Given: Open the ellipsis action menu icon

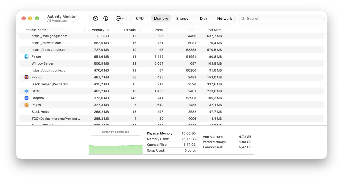Looking at the screenshot, I should click(x=118, y=19).
